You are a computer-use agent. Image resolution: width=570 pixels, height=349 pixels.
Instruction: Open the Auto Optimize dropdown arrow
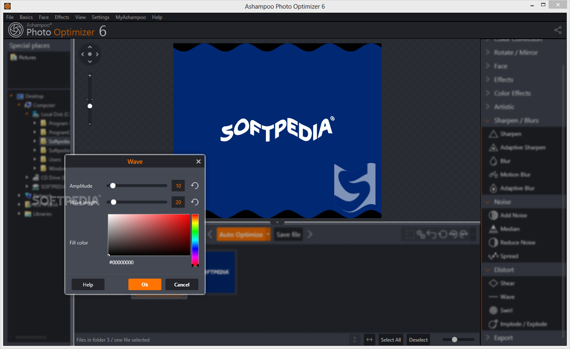[x=268, y=234]
